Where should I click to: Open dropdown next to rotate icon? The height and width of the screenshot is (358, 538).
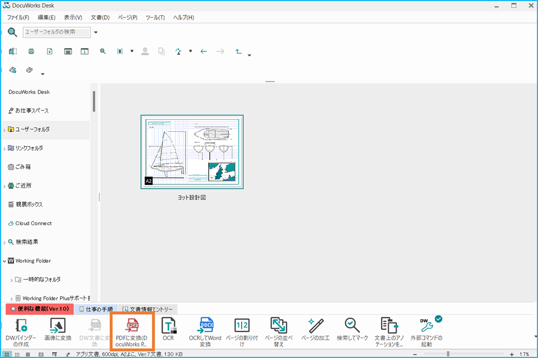point(190,52)
